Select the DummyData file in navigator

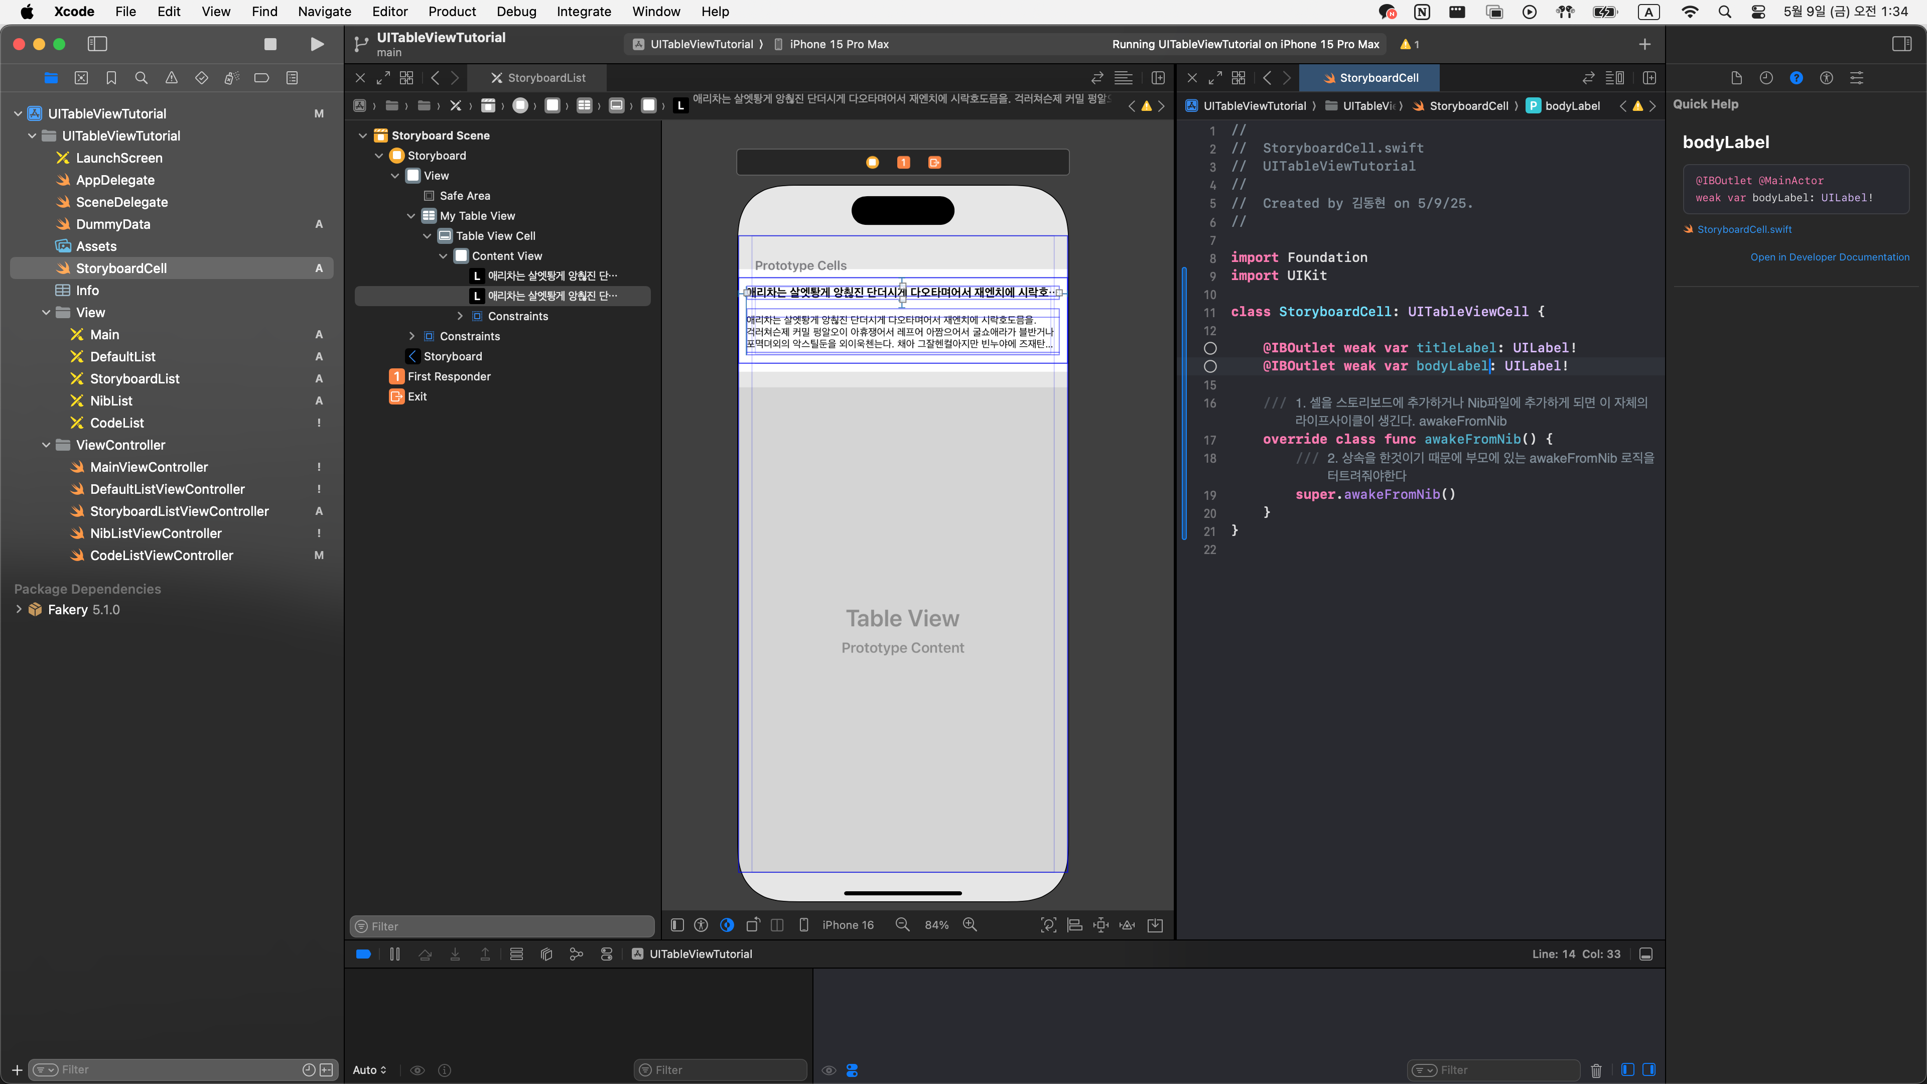[x=113, y=224]
